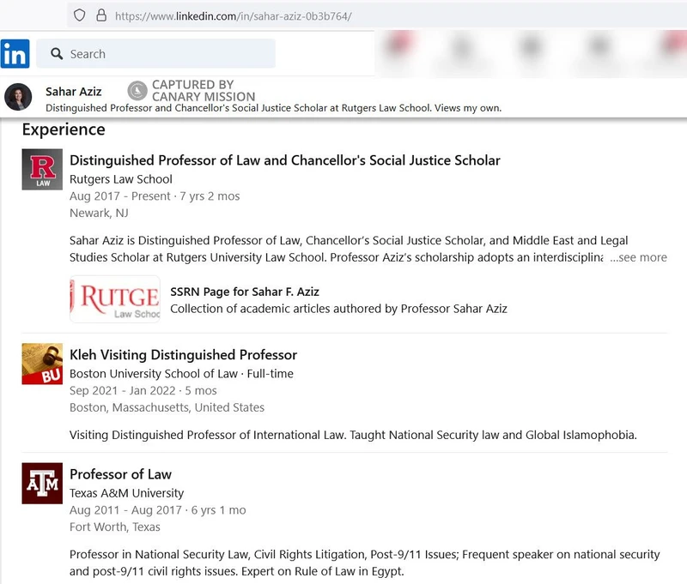687x584 pixels.
Task: Click the Texas A&M University company name
Action: pos(126,493)
